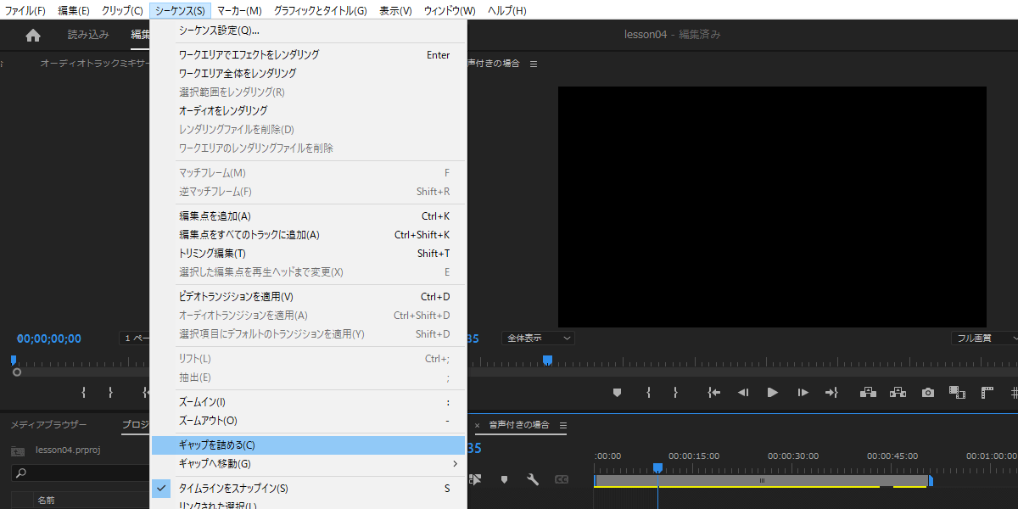Go to Out point in Program monitor
Screen dimensions: 1018x509
click(x=831, y=392)
